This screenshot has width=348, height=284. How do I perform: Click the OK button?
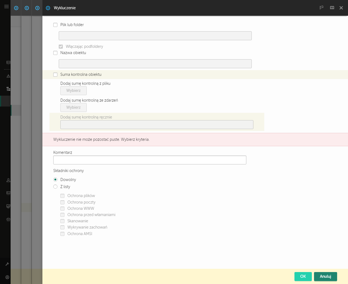(303, 276)
